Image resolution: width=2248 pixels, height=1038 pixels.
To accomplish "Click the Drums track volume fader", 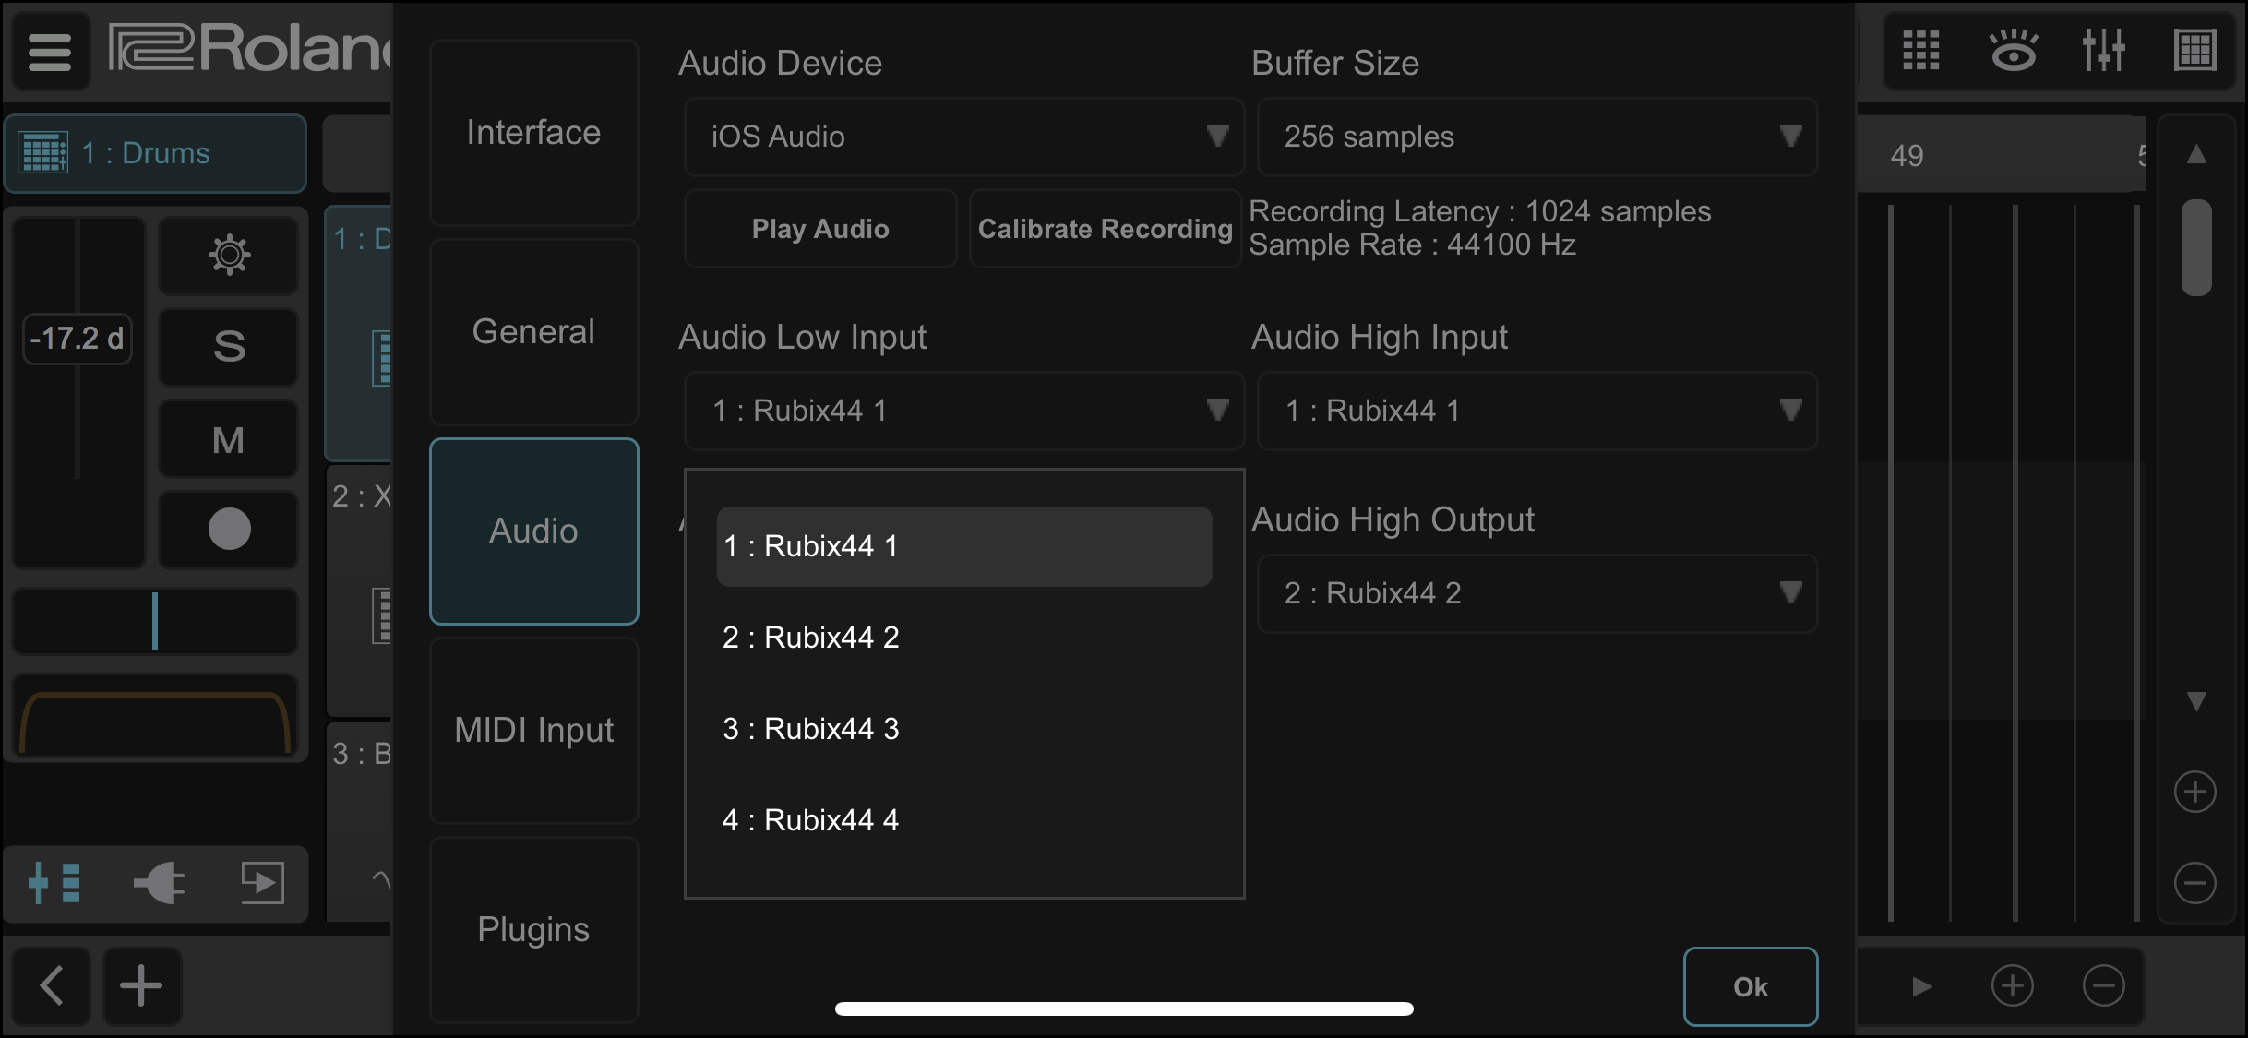I will 78,392.
